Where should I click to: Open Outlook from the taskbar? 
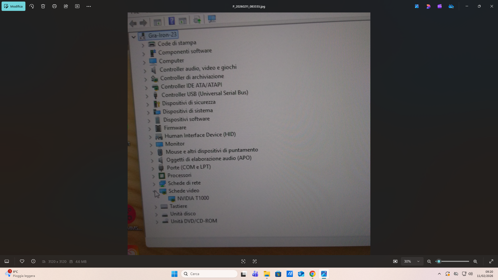[301, 274]
